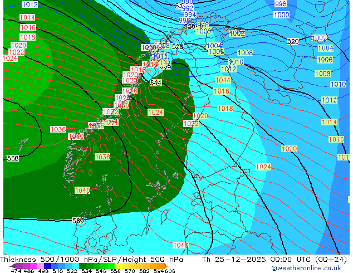Click the date text 'Th 25-12-2025 00:00 UTC (00+24)'
353x273 pixels.
click(x=274, y=260)
